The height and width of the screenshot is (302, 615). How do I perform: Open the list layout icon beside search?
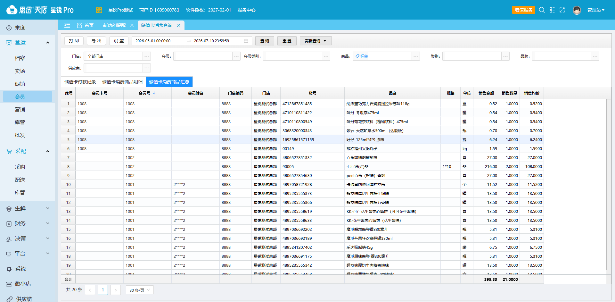pos(552,10)
